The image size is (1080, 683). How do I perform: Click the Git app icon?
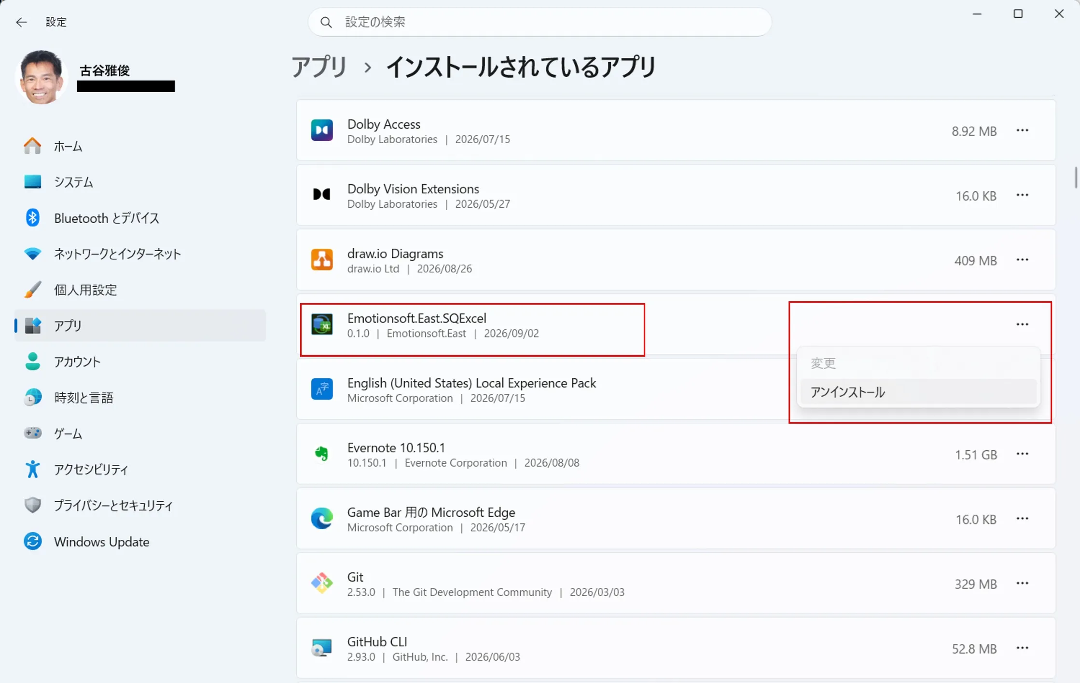coord(322,583)
